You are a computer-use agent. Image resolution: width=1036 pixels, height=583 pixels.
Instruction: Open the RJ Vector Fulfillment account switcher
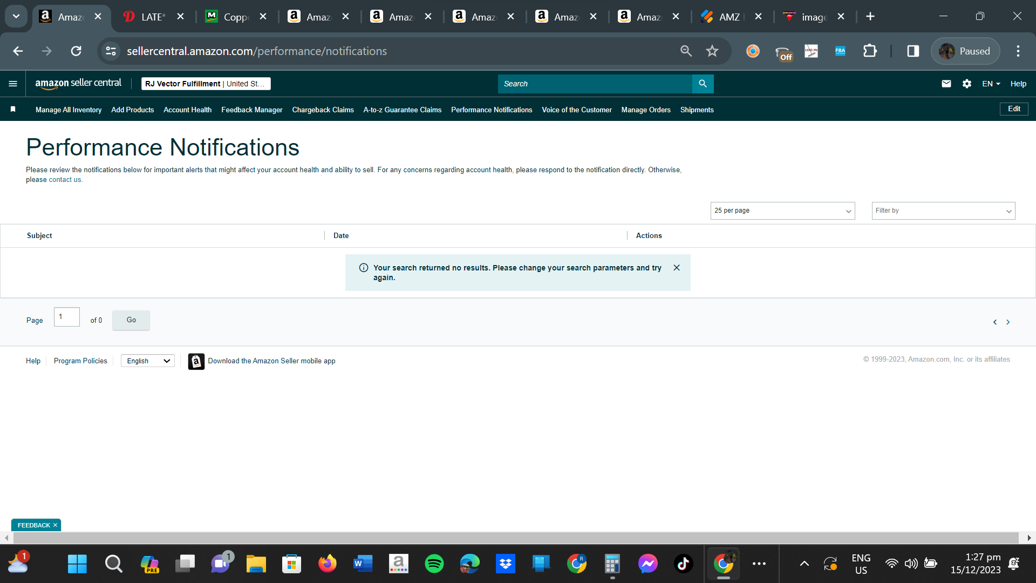pyautogui.click(x=206, y=84)
